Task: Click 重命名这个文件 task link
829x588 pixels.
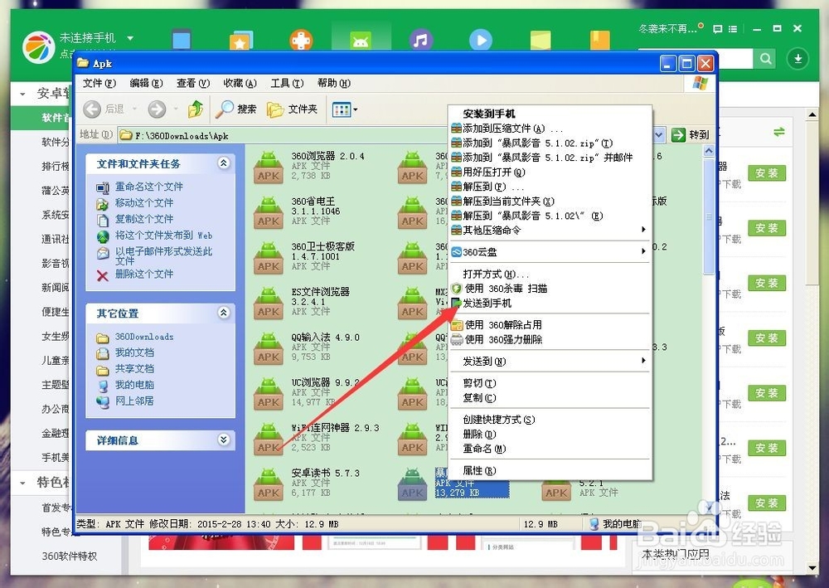Action: click(x=149, y=187)
